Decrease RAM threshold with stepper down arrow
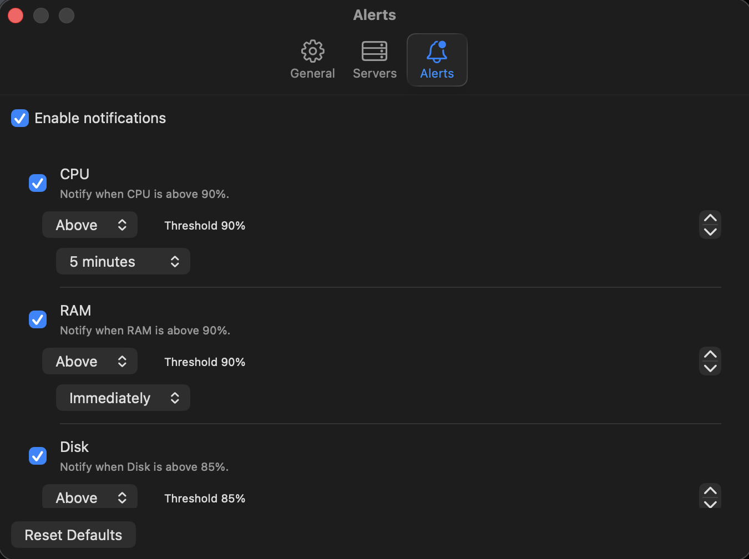 point(710,368)
